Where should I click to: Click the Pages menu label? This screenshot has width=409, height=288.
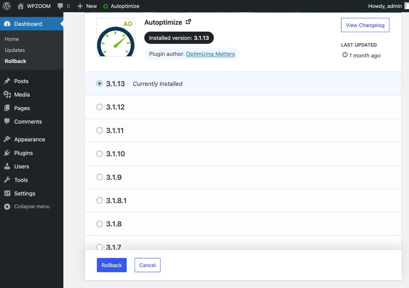click(x=22, y=108)
